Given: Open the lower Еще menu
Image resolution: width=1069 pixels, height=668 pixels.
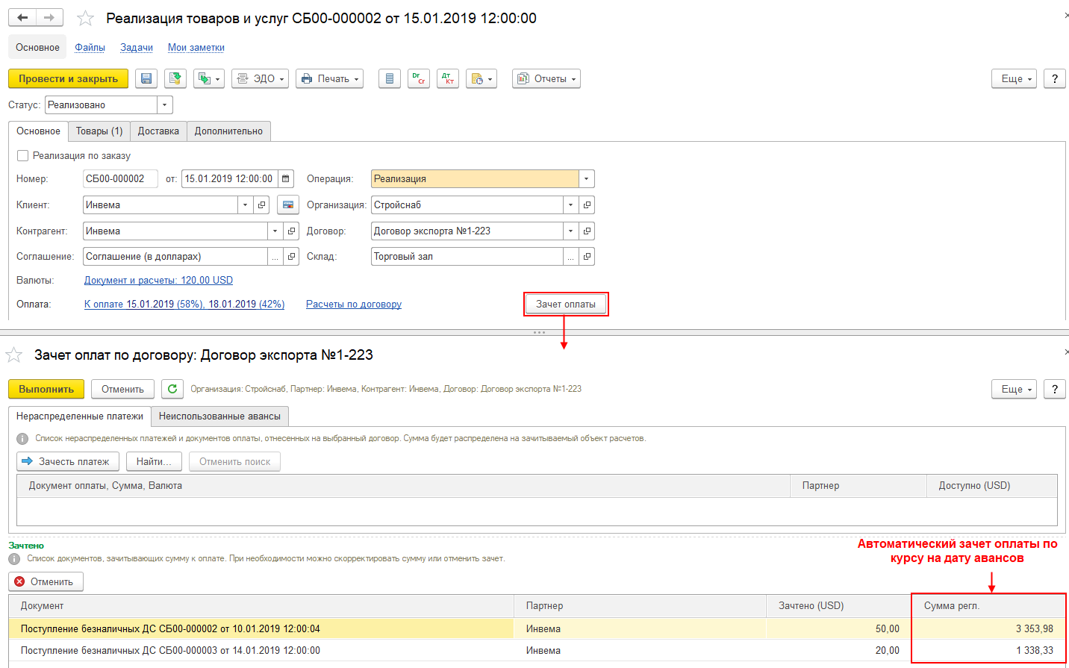Looking at the screenshot, I should [x=1014, y=389].
